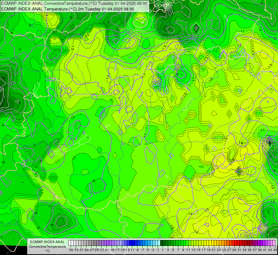Click the legend's ConvectiveTemperature label
The height and width of the screenshot is (255, 278).
point(47,246)
